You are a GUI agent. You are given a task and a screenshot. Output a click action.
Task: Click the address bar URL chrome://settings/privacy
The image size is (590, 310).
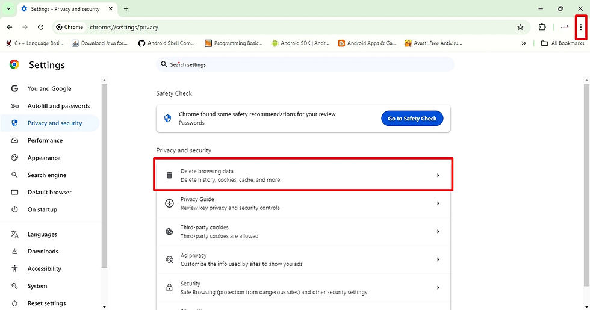124,27
